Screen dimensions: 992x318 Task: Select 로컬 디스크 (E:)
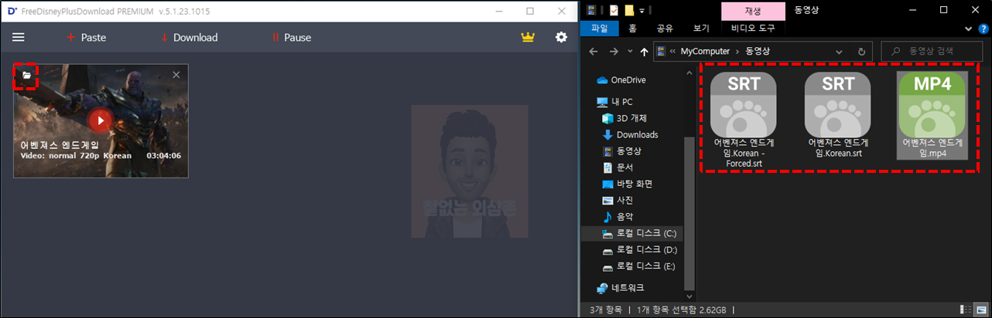click(x=639, y=266)
